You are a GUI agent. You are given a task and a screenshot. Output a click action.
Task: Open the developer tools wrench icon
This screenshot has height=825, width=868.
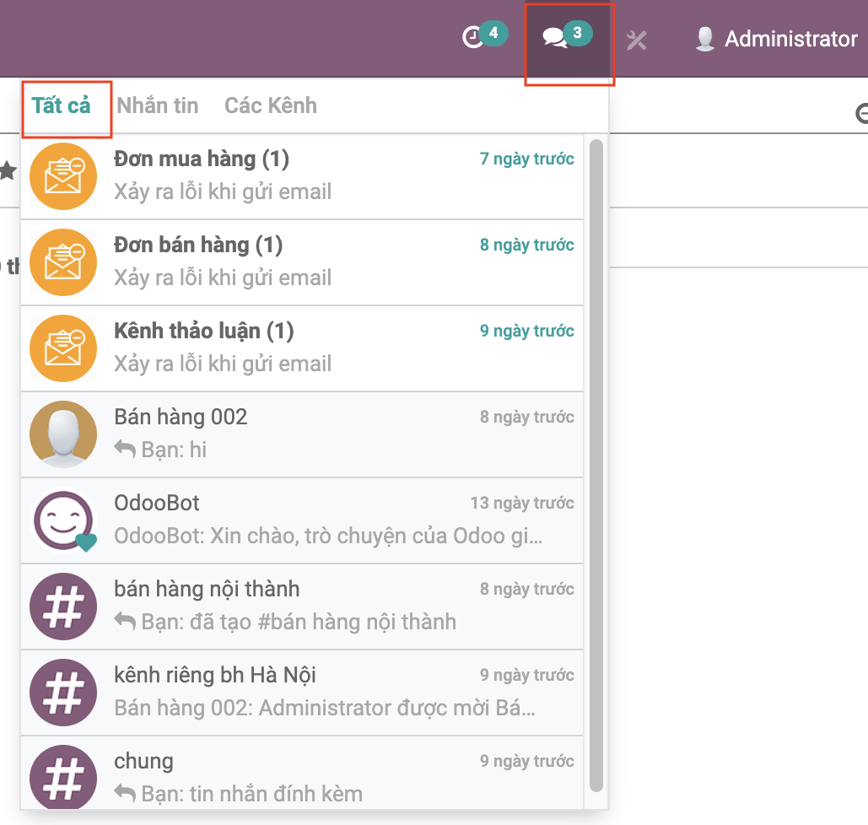tap(636, 40)
